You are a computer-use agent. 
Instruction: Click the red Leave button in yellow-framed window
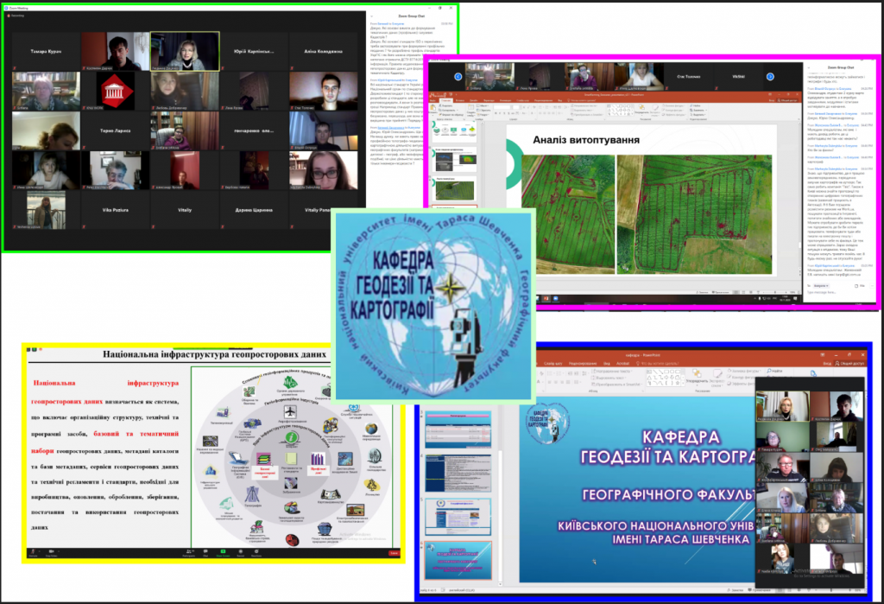coord(394,553)
